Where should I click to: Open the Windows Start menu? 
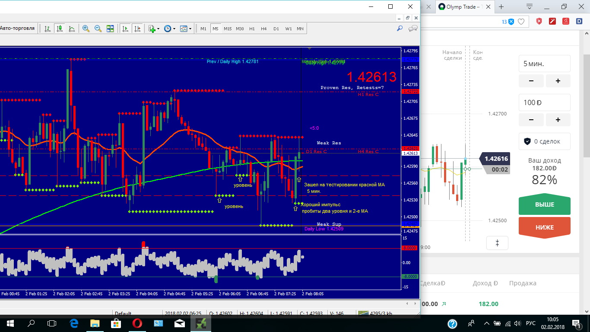10,323
